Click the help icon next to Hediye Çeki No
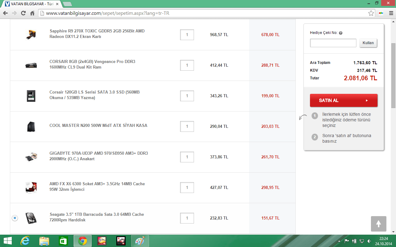The height and width of the screenshot is (247, 396). tap(341, 33)
